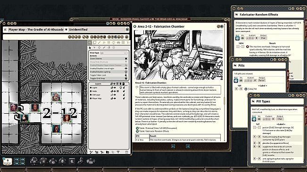Select the percentile 00 die
This screenshot has height=172, width=307.
click(91, 161)
